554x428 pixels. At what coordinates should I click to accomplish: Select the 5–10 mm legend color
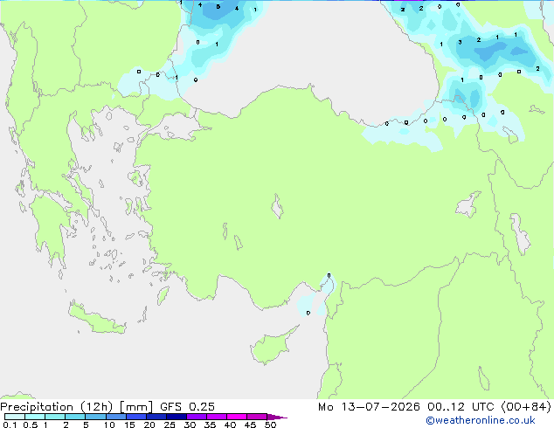pos(95,417)
